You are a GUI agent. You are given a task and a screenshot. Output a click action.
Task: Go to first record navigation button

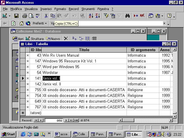click(36, 120)
